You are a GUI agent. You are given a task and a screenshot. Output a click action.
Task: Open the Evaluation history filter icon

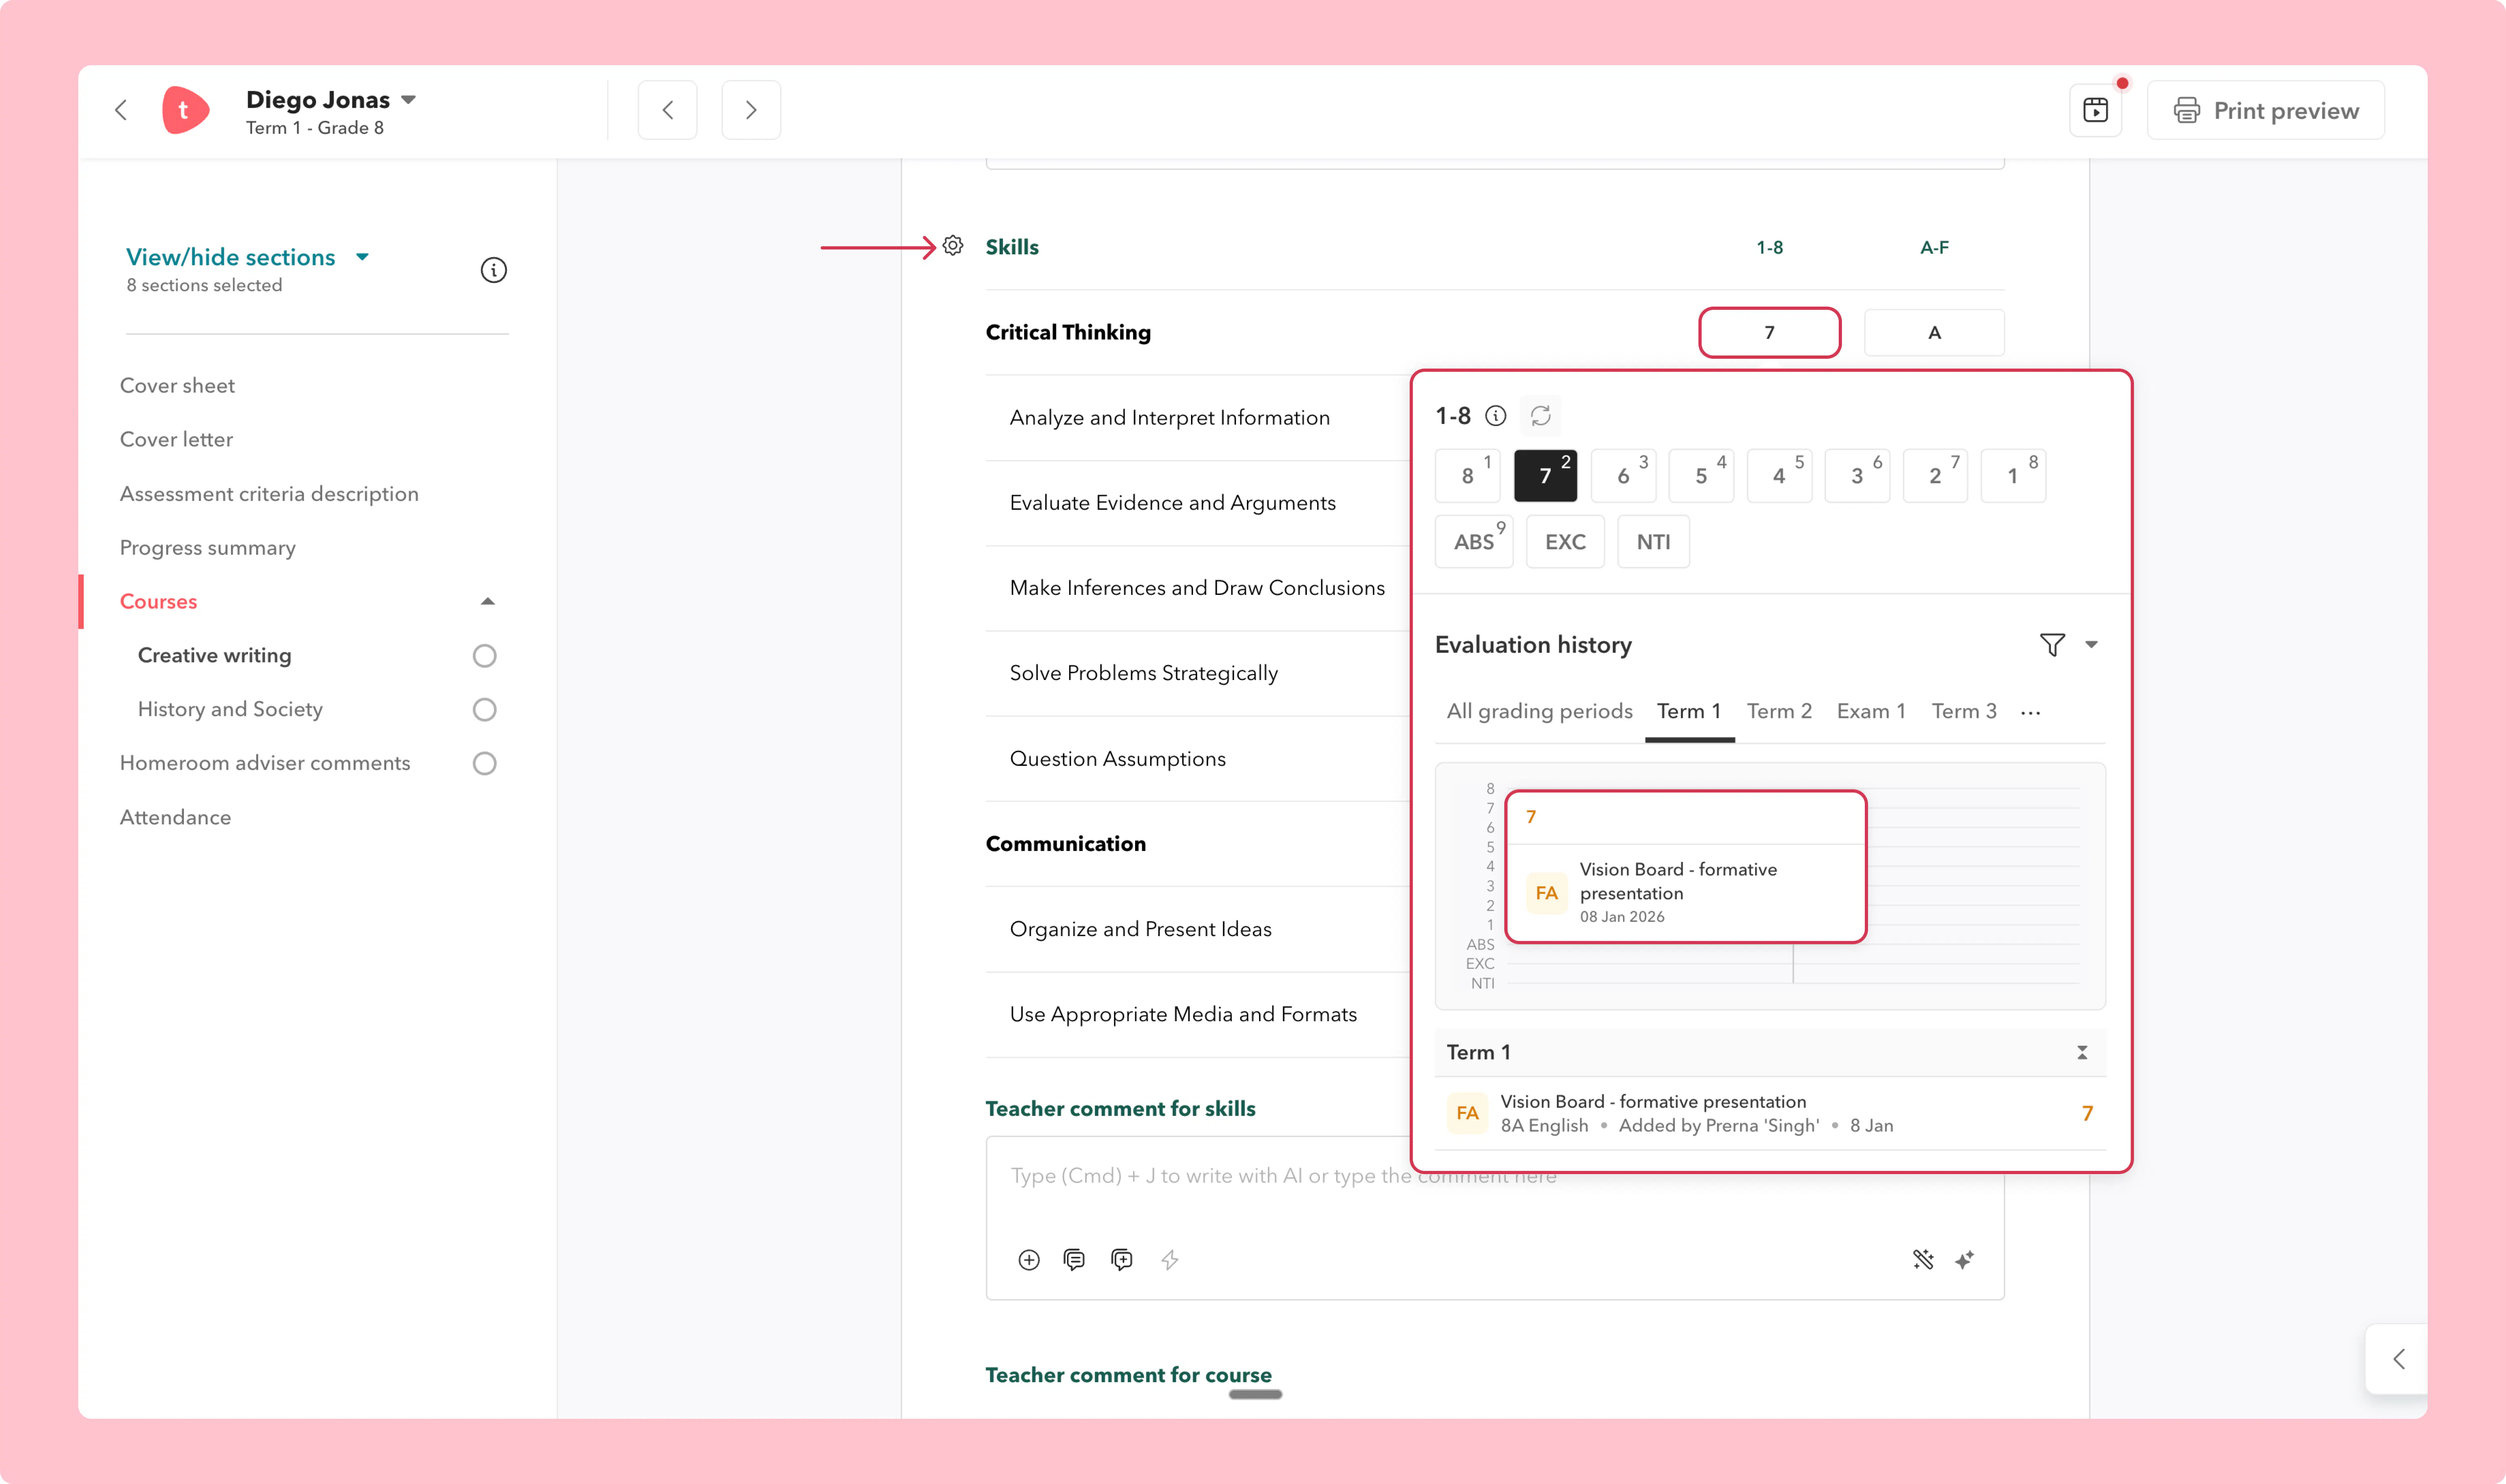[2052, 645]
